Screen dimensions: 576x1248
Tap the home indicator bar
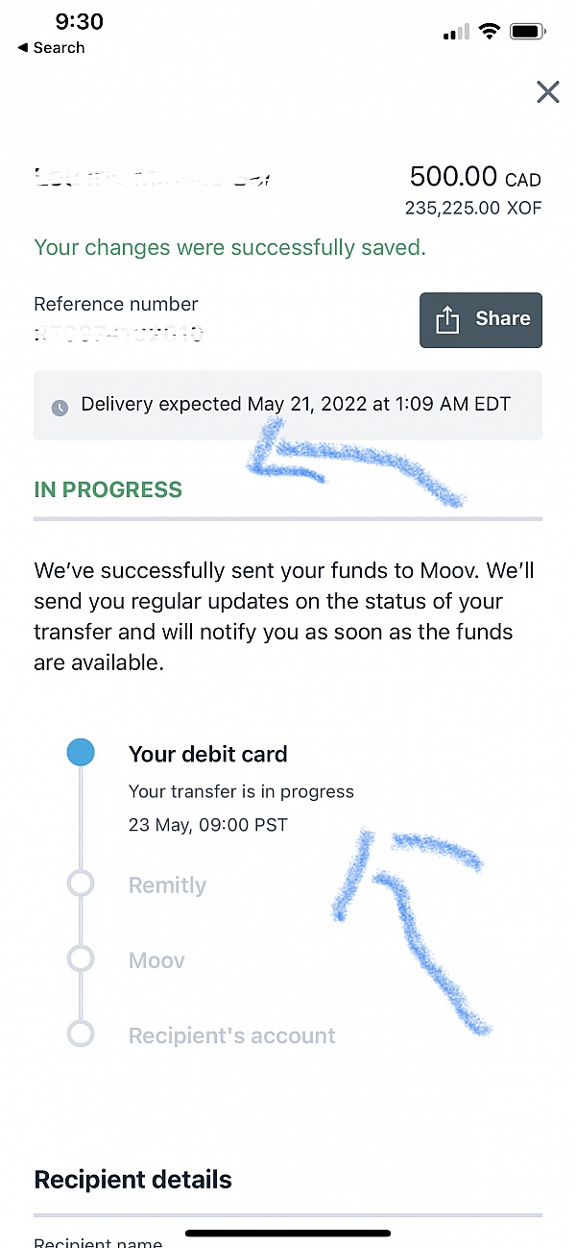[x=288, y=1233]
